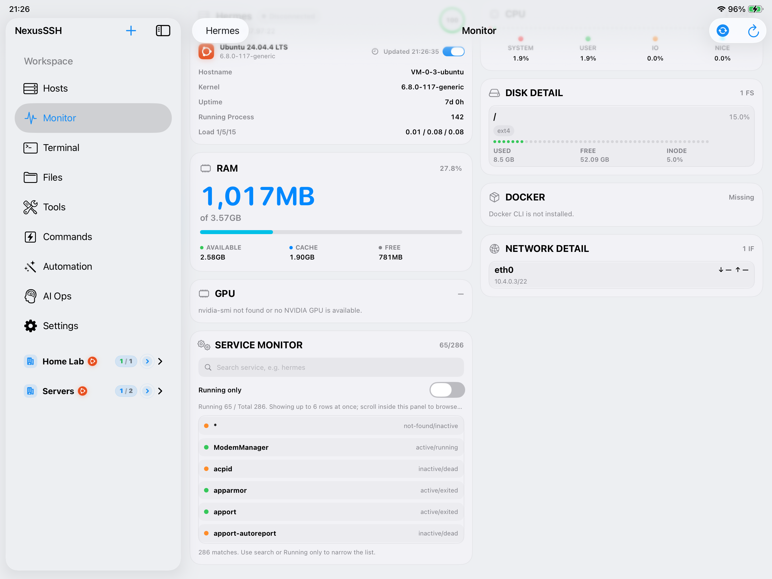Select the asterisk not-found service row
The height and width of the screenshot is (579, 772).
pos(331,426)
